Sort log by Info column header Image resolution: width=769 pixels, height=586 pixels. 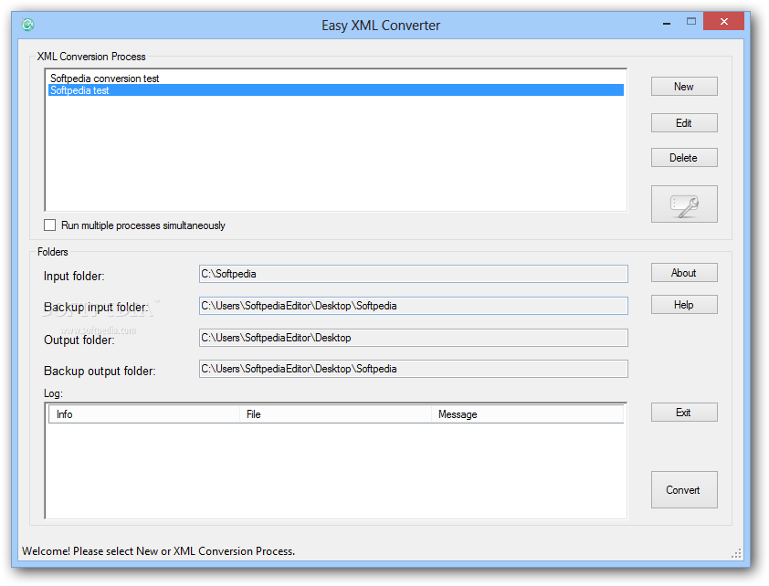click(x=144, y=414)
